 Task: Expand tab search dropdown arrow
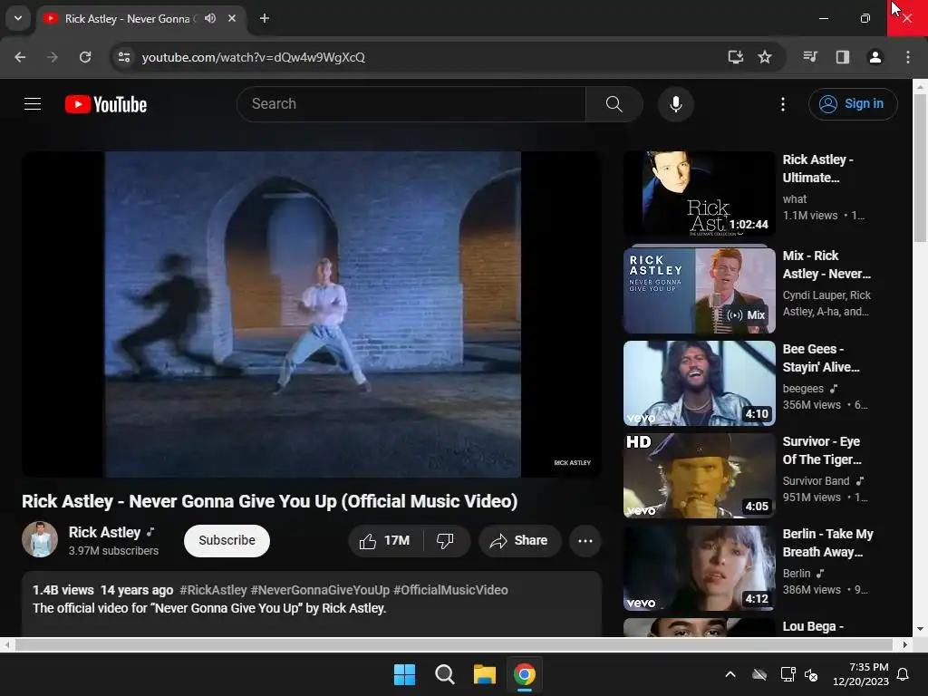(18, 18)
